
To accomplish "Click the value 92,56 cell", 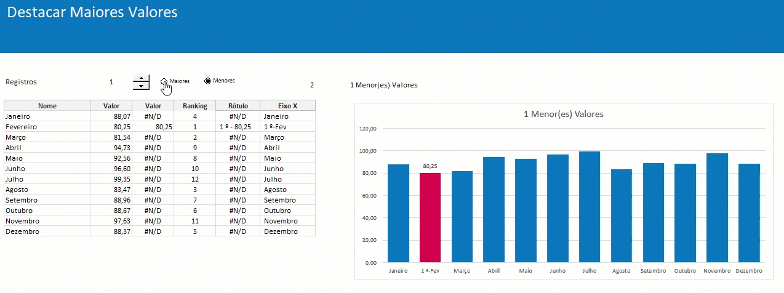I will pos(111,158).
